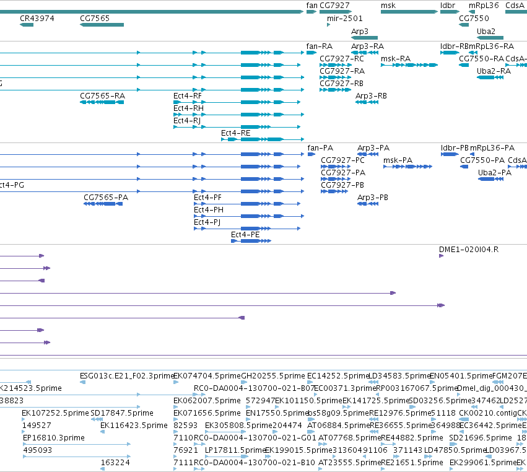Click the CG7565-PA protein label

(x=106, y=198)
